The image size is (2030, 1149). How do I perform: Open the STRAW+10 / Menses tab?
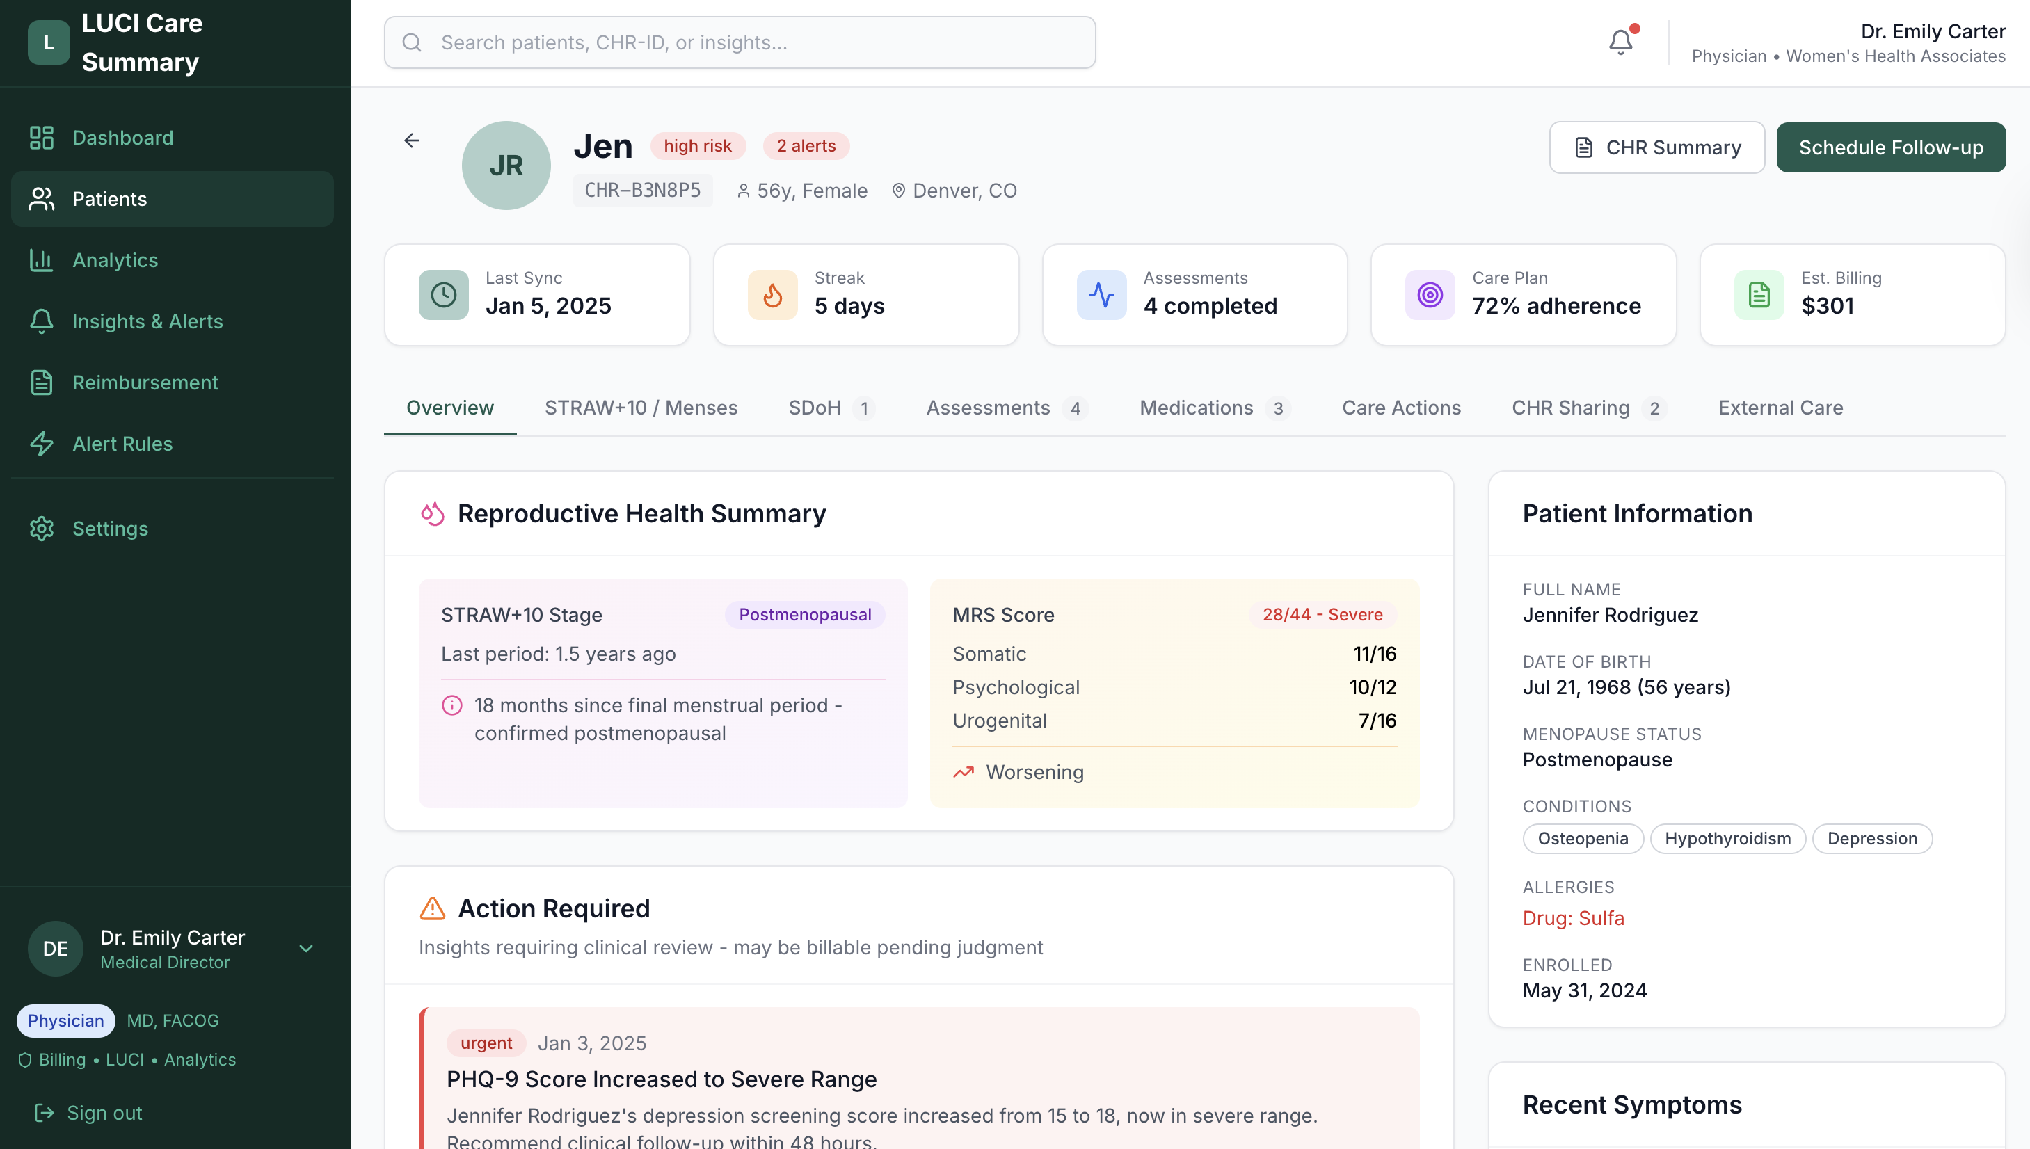click(641, 408)
